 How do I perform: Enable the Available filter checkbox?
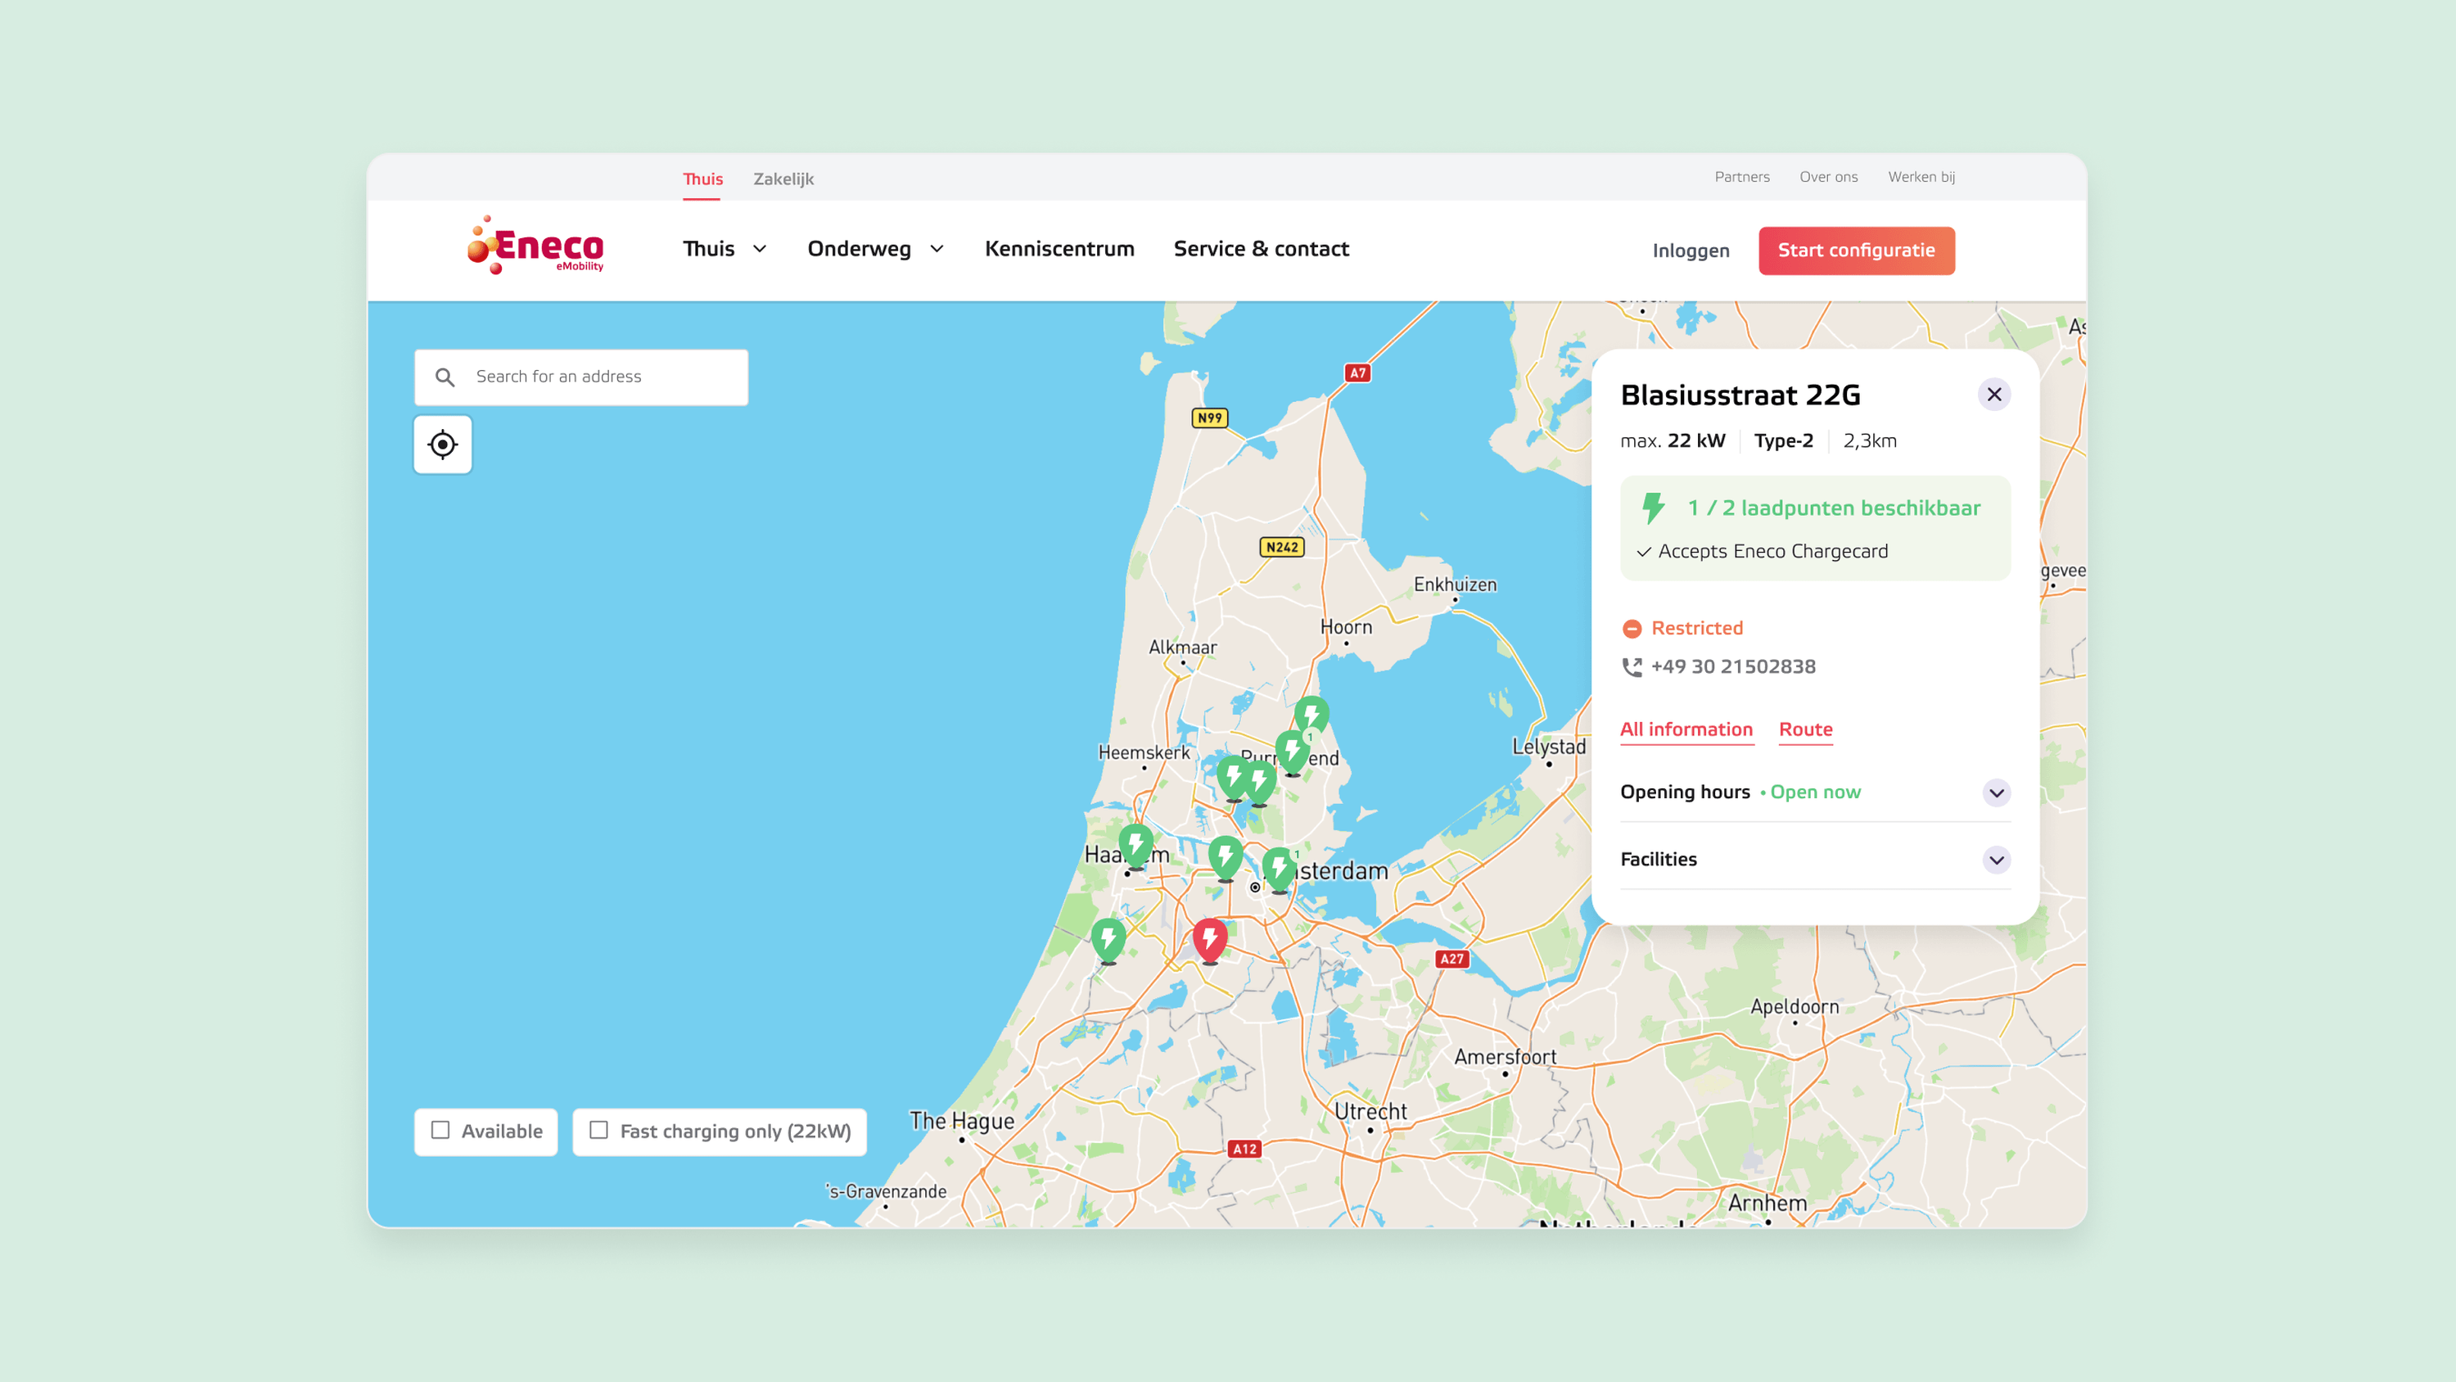(x=440, y=1130)
